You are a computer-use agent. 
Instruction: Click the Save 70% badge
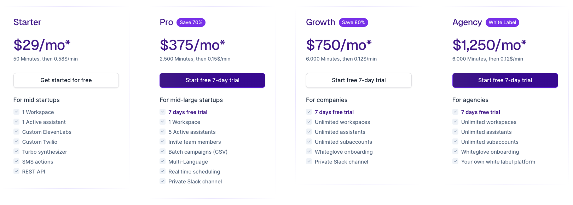pos(191,22)
